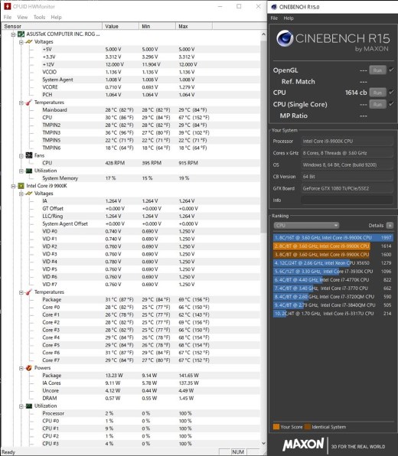Click the motherboard Voltages lightning icon
This screenshot has width=398, height=456.
click(29, 42)
